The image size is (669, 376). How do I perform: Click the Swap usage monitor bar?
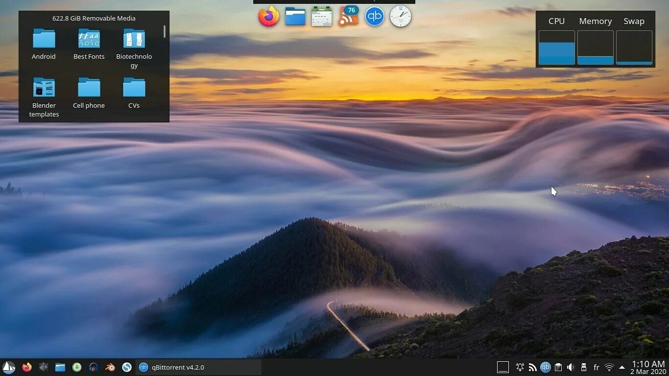634,47
